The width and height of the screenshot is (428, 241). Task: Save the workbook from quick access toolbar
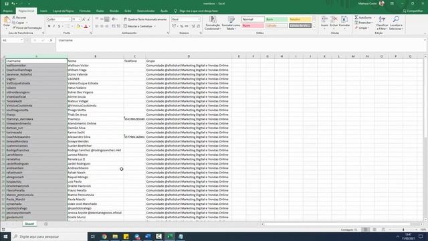7,4
